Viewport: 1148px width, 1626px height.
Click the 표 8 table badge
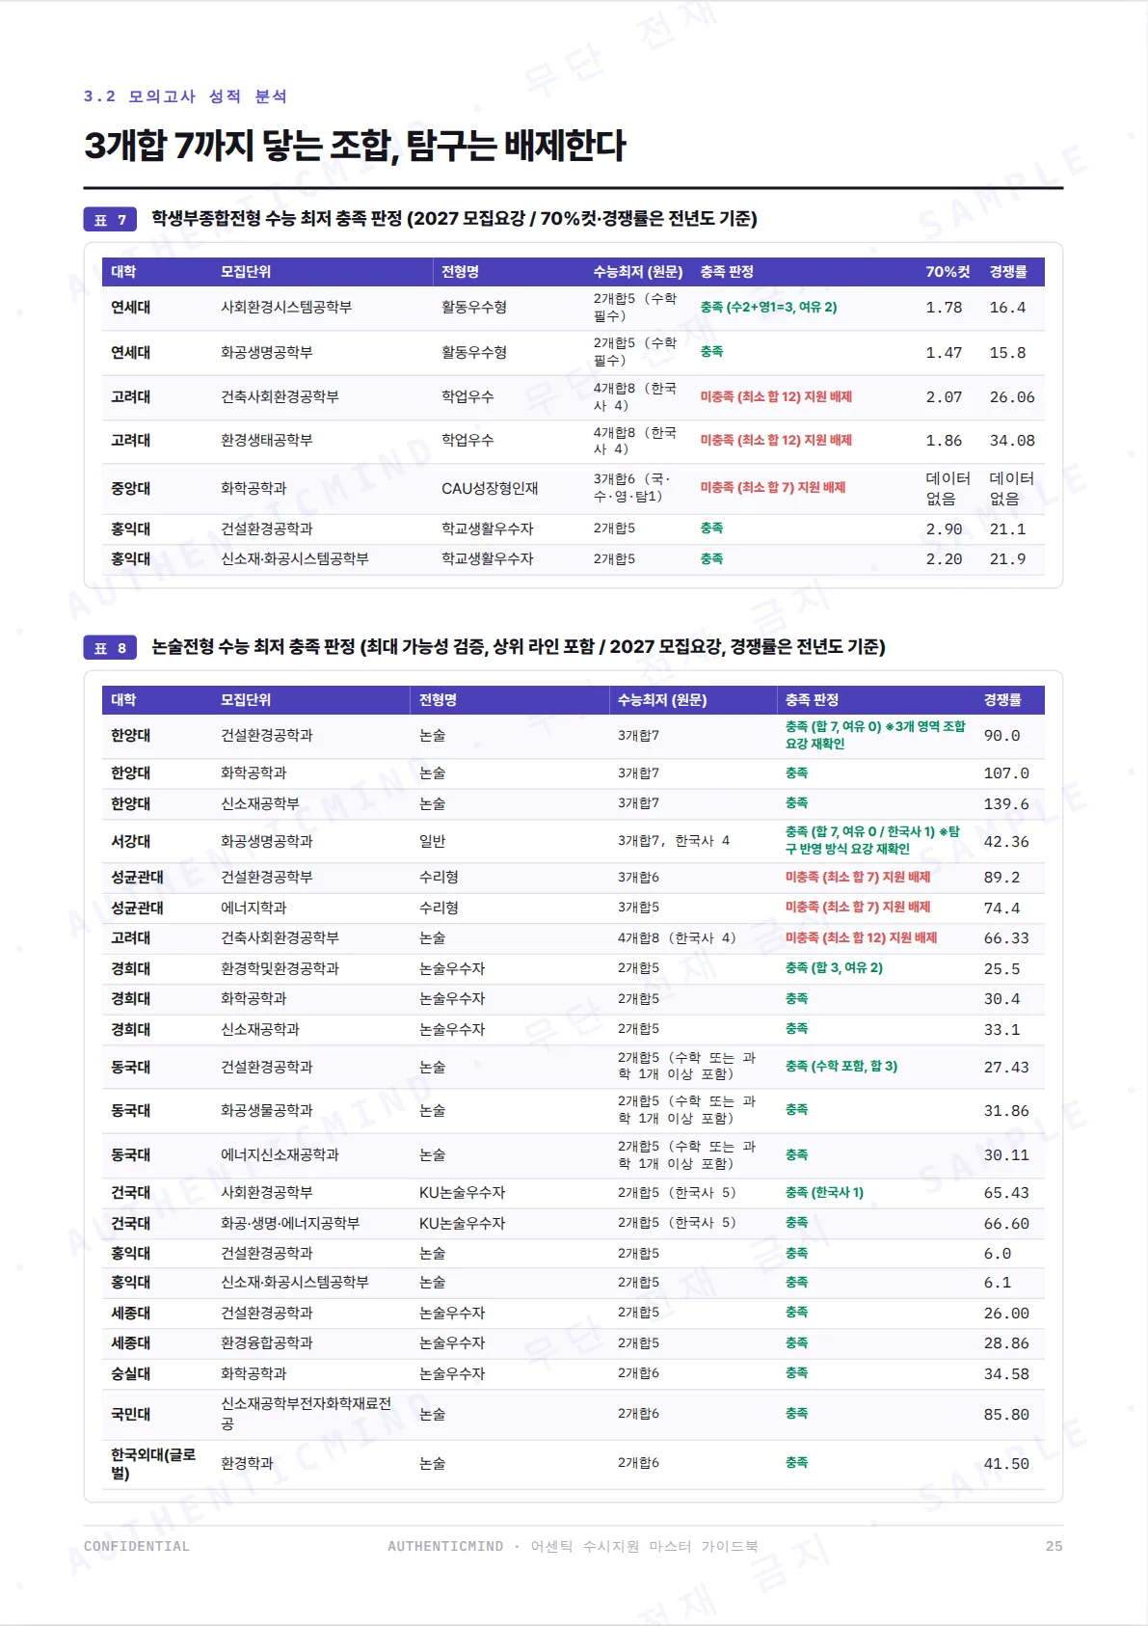pyautogui.click(x=110, y=648)
